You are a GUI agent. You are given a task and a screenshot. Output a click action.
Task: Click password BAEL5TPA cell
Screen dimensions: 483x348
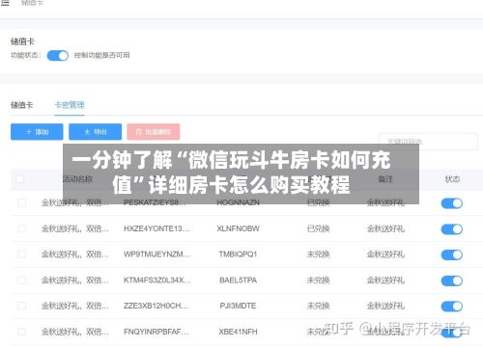(x=238, y=280)
